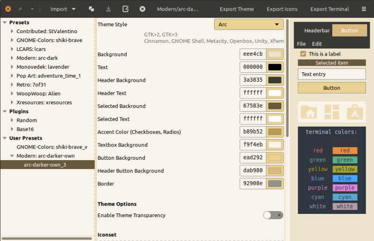
Task: Open the Theme Style Arc dropdown
Action: click(x=249, y=24)
